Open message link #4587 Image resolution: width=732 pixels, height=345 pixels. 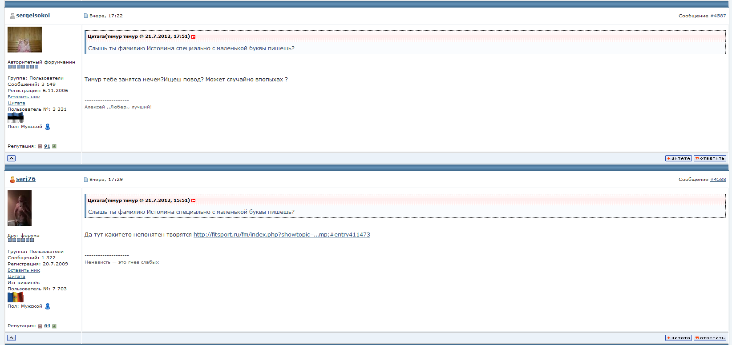coord(718,16)
